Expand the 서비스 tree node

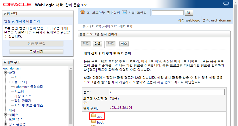click(x=6, y=115)
